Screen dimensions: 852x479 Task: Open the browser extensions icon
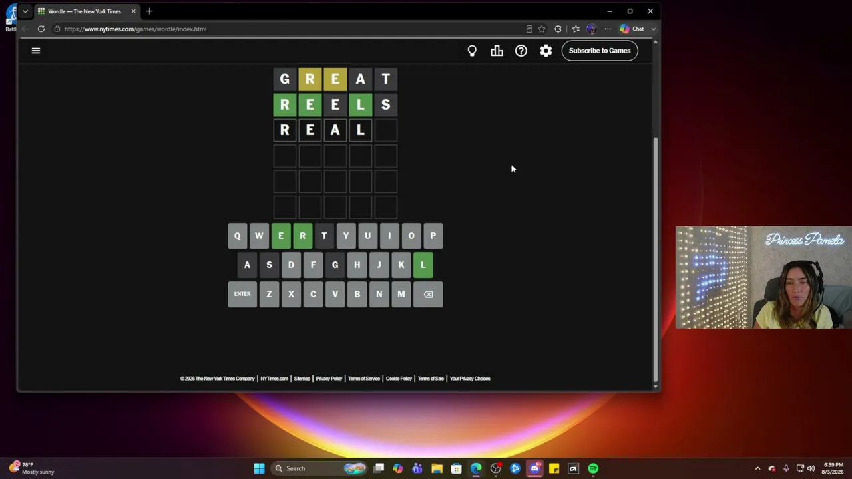click(558, 29)
